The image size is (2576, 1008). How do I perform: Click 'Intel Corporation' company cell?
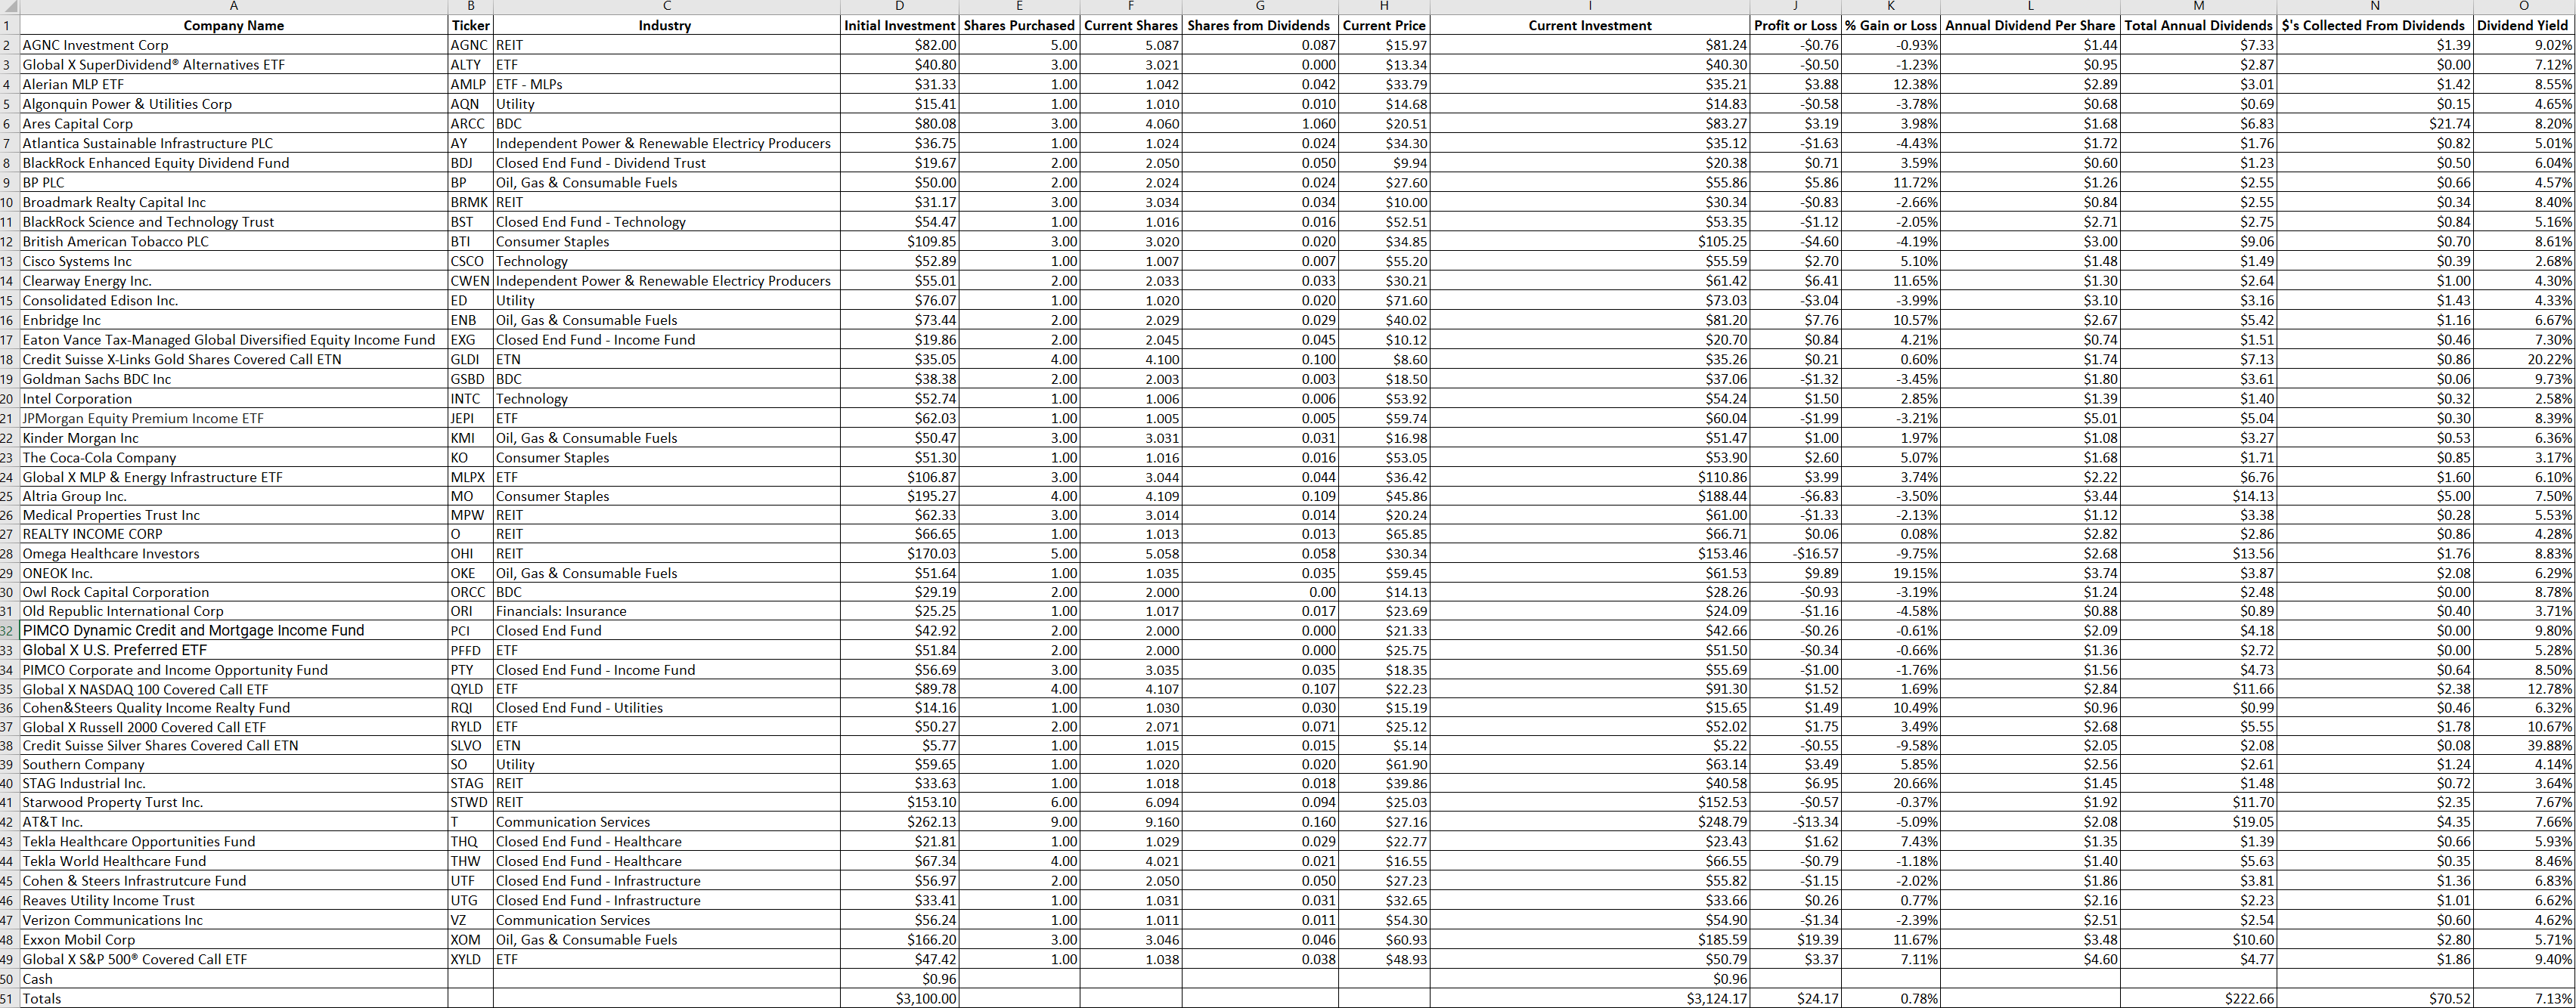click(x=233, y=399)
